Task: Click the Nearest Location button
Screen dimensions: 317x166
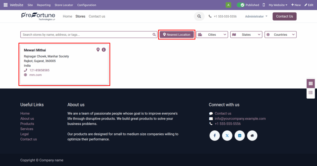Action: coord(177,35)
